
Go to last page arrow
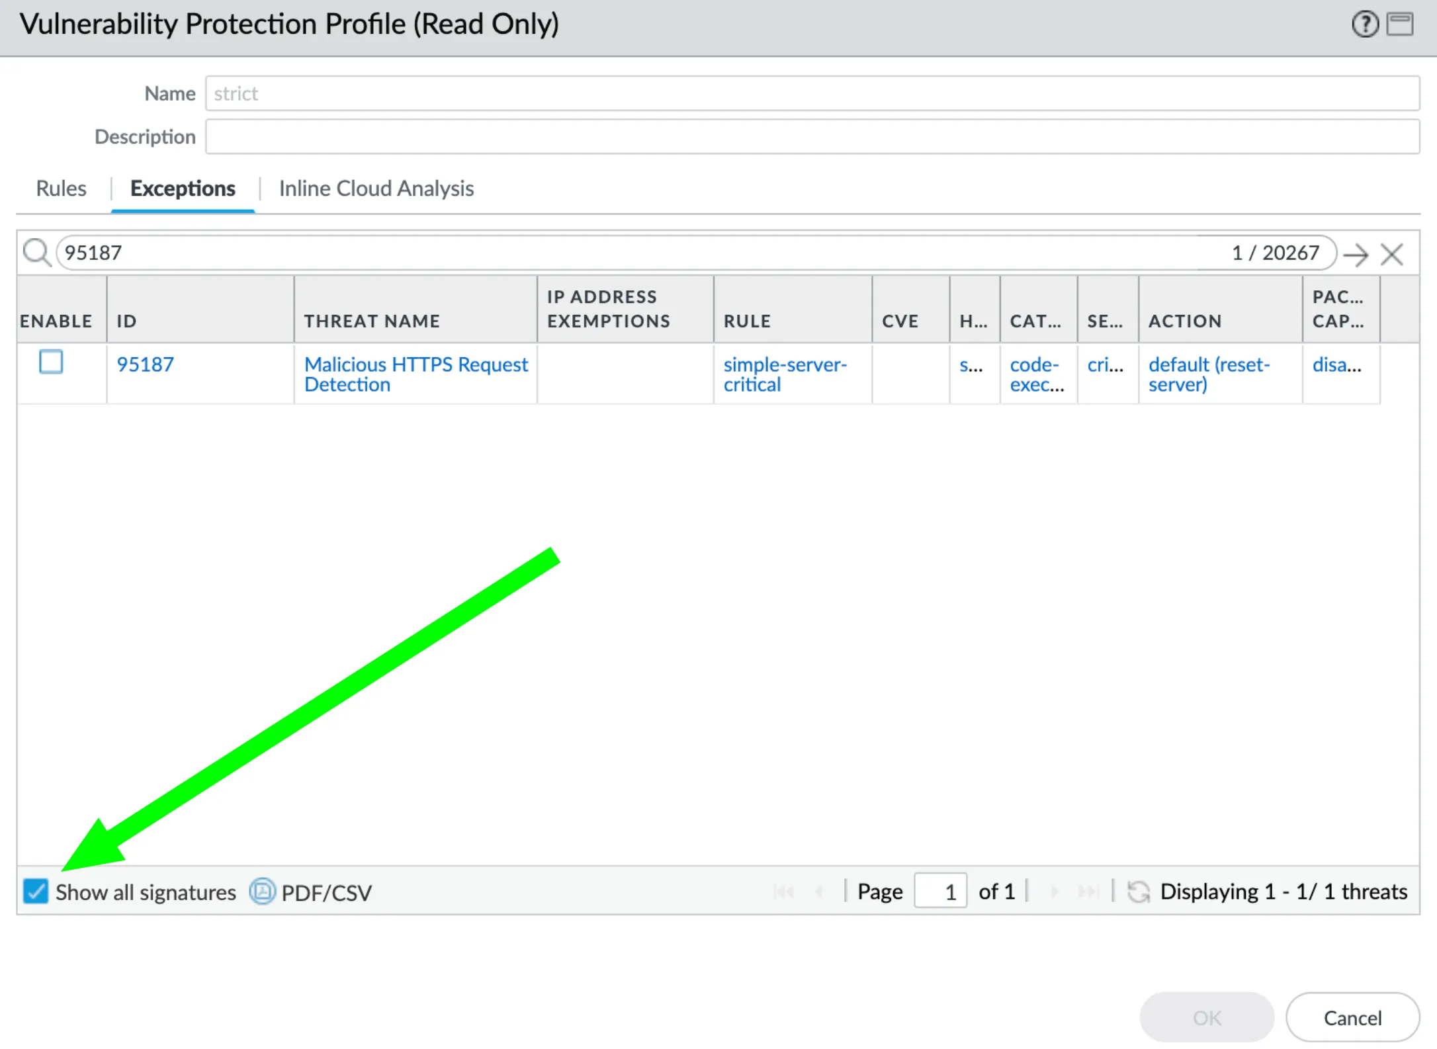click(x=1087, y=892)
